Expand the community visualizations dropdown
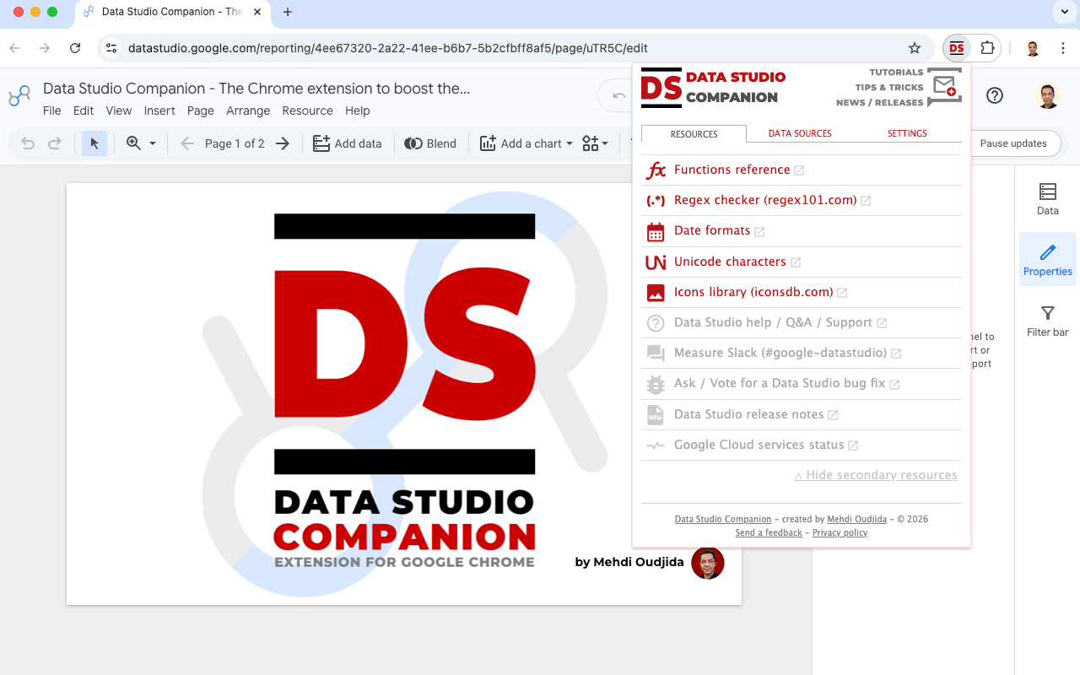The image size is (1080, 675). click(595, 143)
